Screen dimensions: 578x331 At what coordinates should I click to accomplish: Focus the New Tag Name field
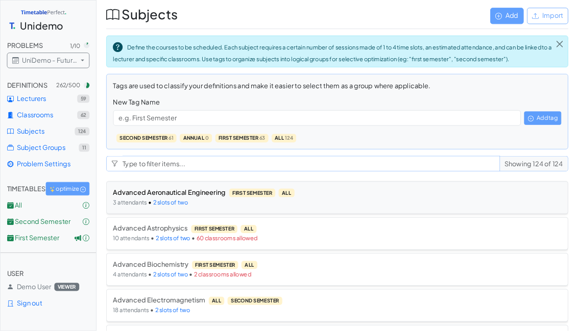point(317,118)
